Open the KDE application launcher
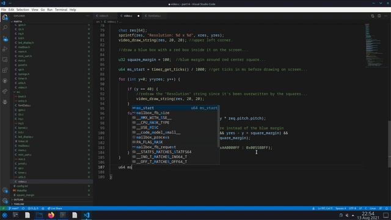This screenshot has width=391, height=220. tap(5, 215)
